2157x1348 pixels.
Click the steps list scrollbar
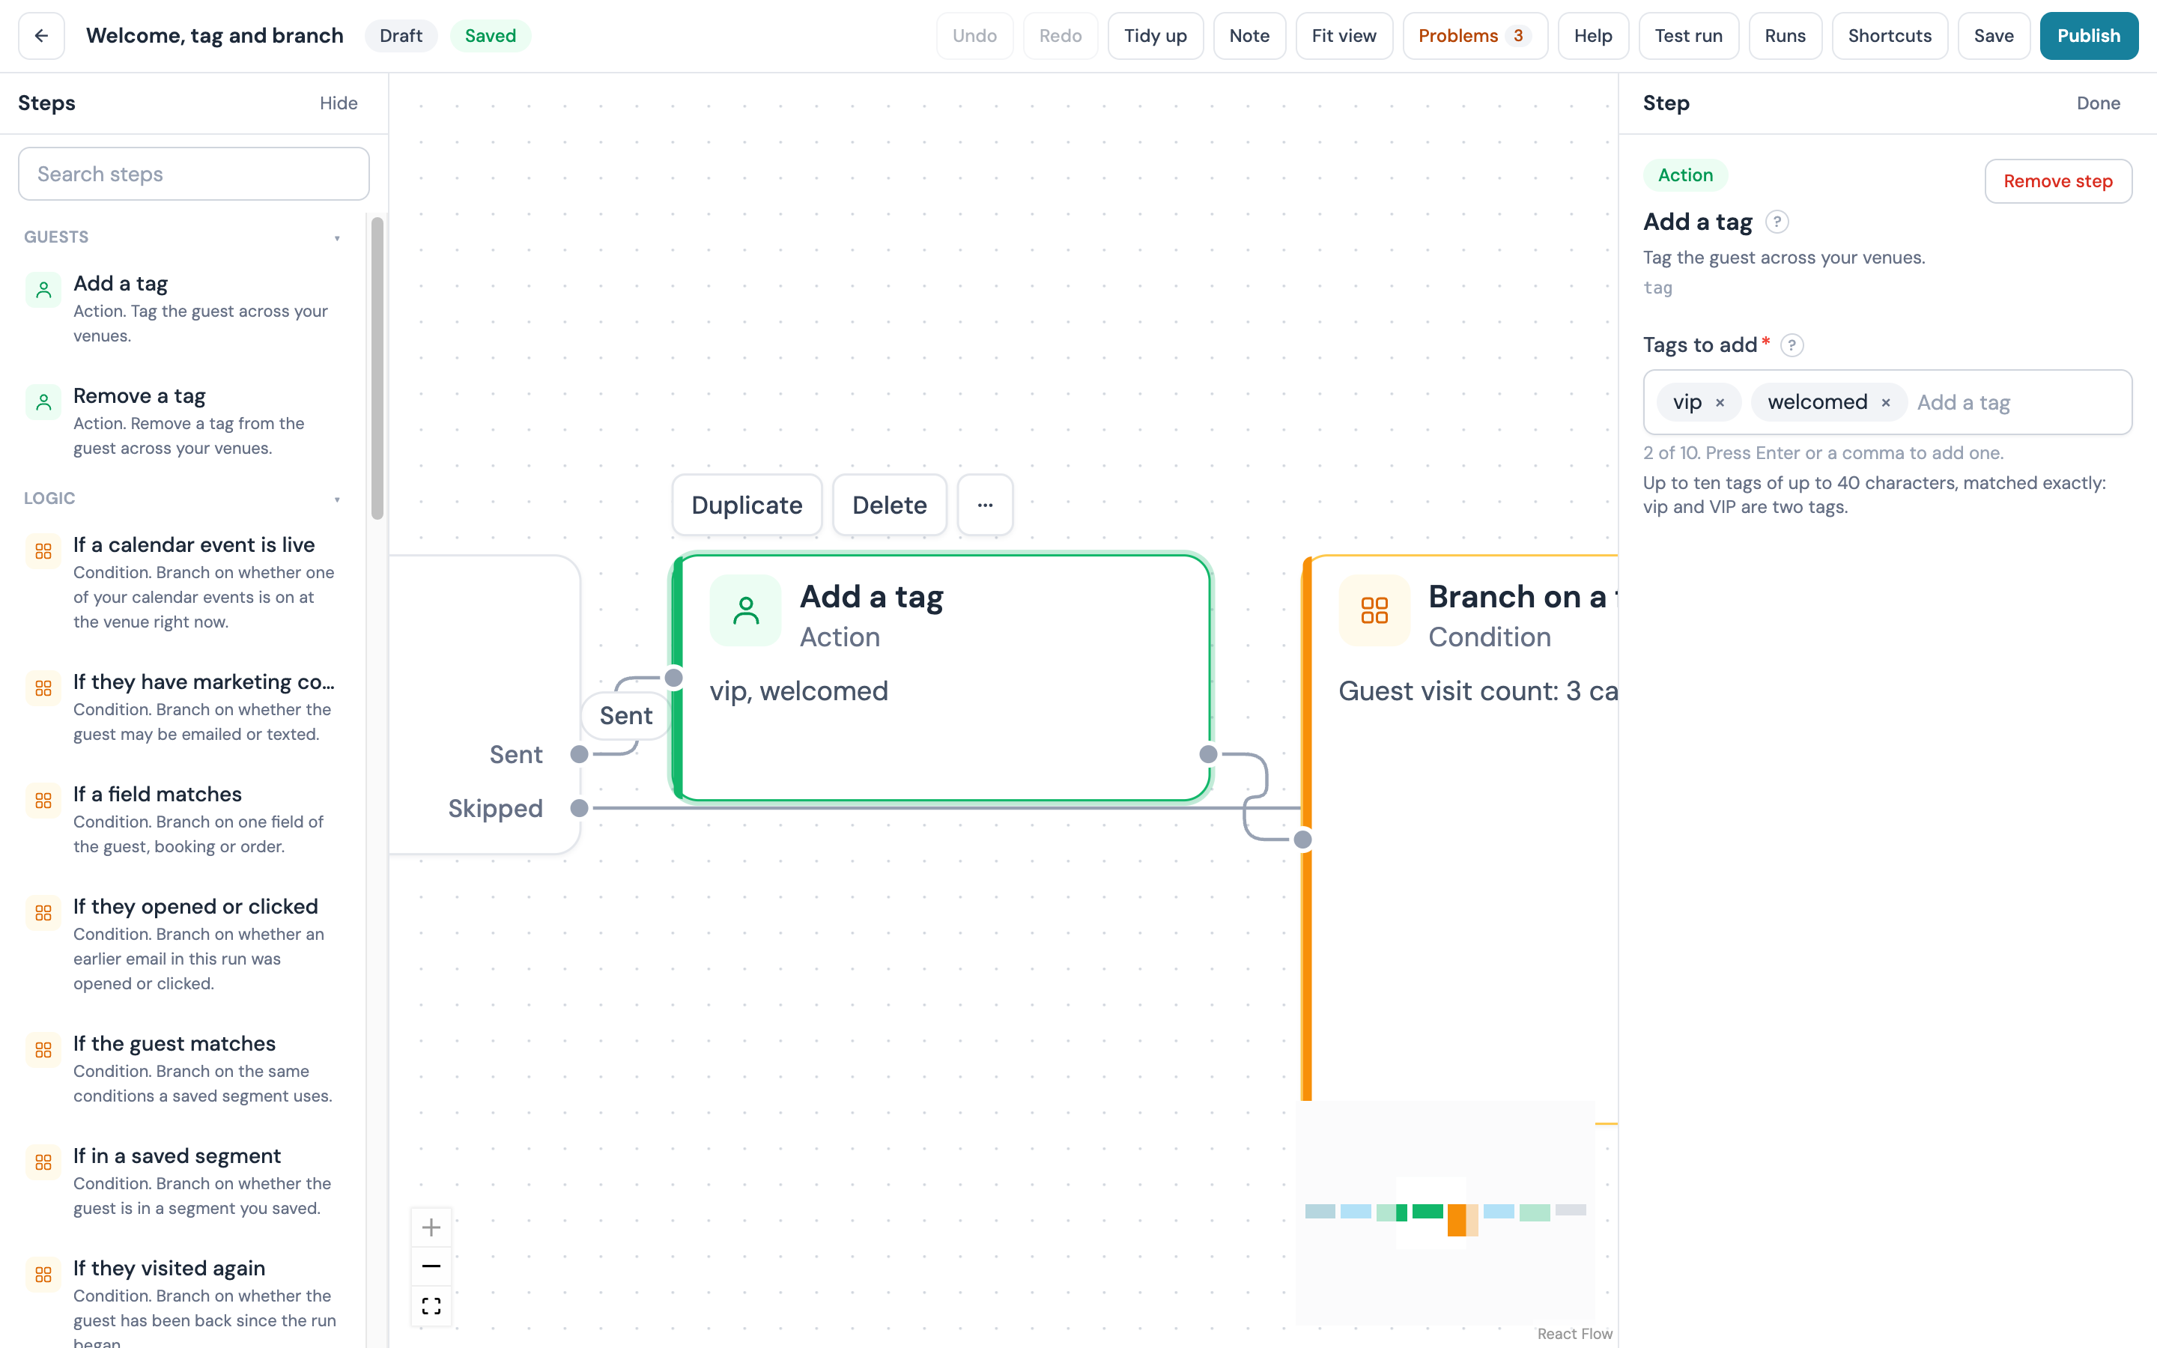tap(377, 367)
